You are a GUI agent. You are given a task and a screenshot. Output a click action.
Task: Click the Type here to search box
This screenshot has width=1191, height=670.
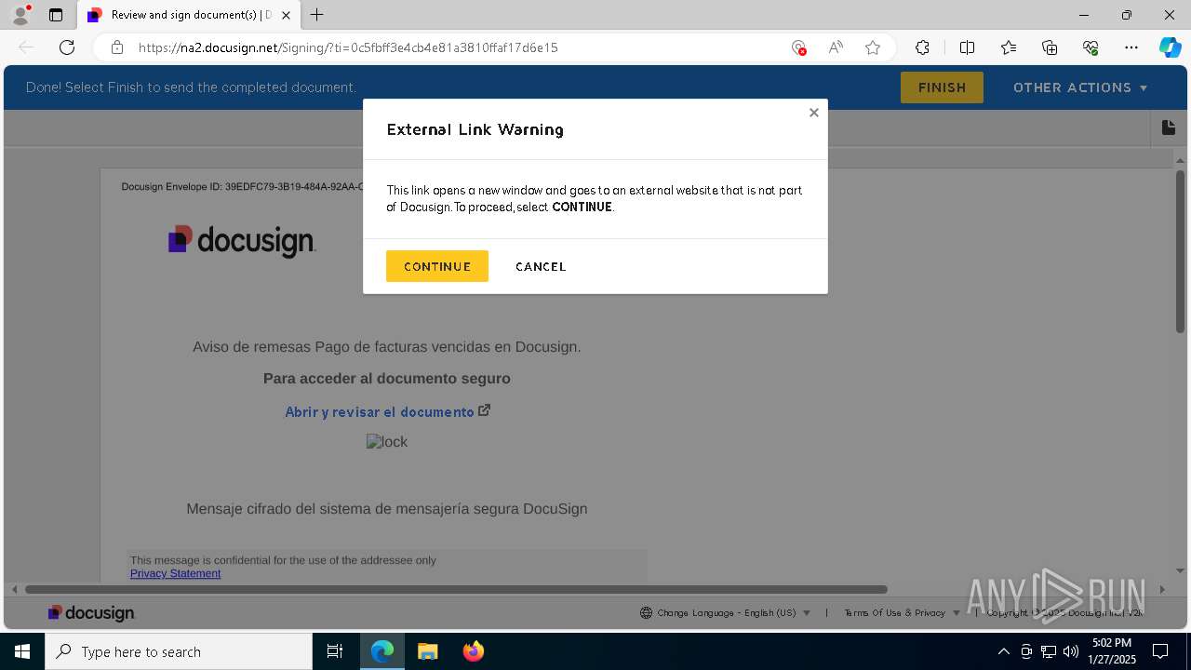(179, 651)
